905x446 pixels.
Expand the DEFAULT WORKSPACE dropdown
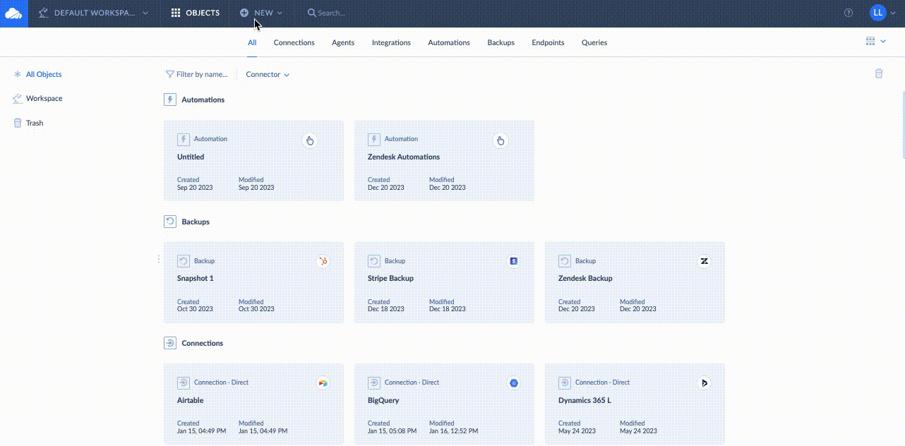[95, 12]
